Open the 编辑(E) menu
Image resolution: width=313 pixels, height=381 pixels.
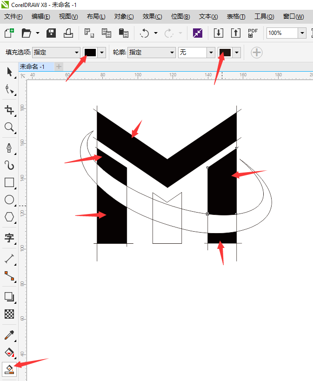[x=41, y=17]
